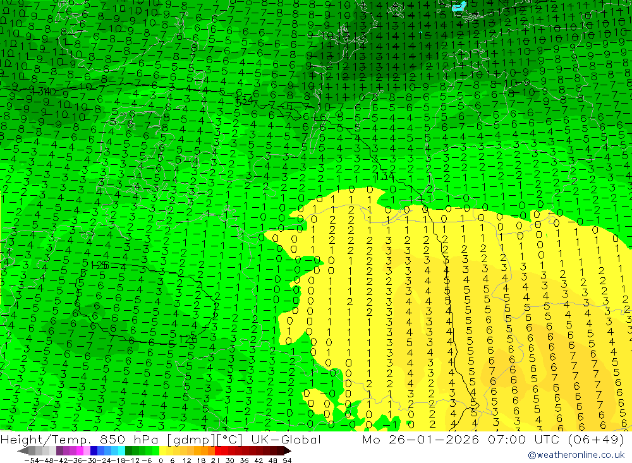
Task: Click the 'Height/Temp. 850 hPa' map title
Action: tap(81, 439)
